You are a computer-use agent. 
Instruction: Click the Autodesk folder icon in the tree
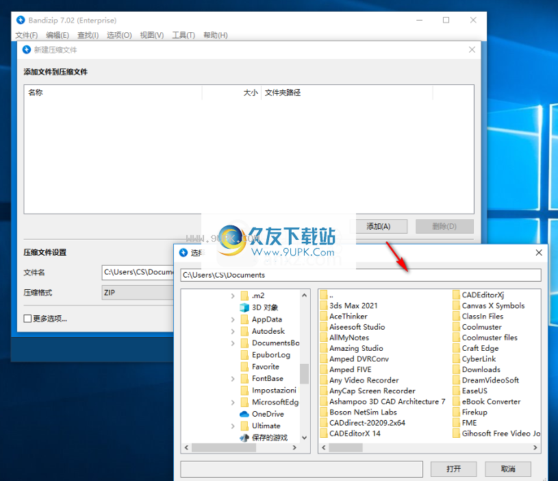pyautogui.click(x=244, y=331)
